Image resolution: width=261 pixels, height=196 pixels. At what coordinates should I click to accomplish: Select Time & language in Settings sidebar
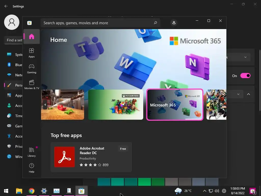pyautogui.click(x=14, y=116)
